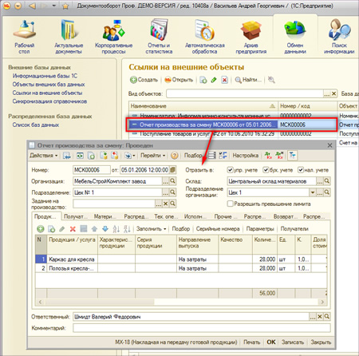This screenshot has width=359, height=356.
Task: Click the green pencil edit icon in list toolbar
Action: (x=214, y=80)
